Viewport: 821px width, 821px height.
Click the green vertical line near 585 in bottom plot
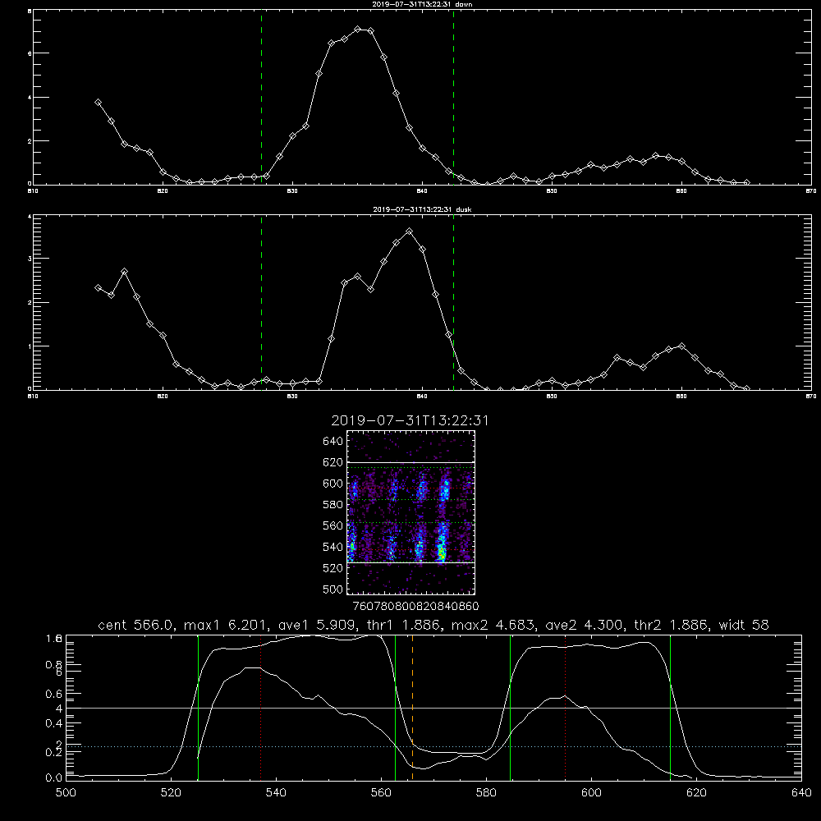(x=510, y=707)
